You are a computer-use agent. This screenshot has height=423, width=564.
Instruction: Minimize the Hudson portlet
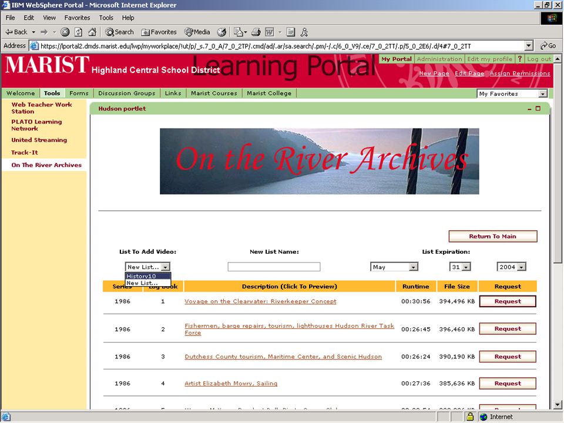click(529, 109)
